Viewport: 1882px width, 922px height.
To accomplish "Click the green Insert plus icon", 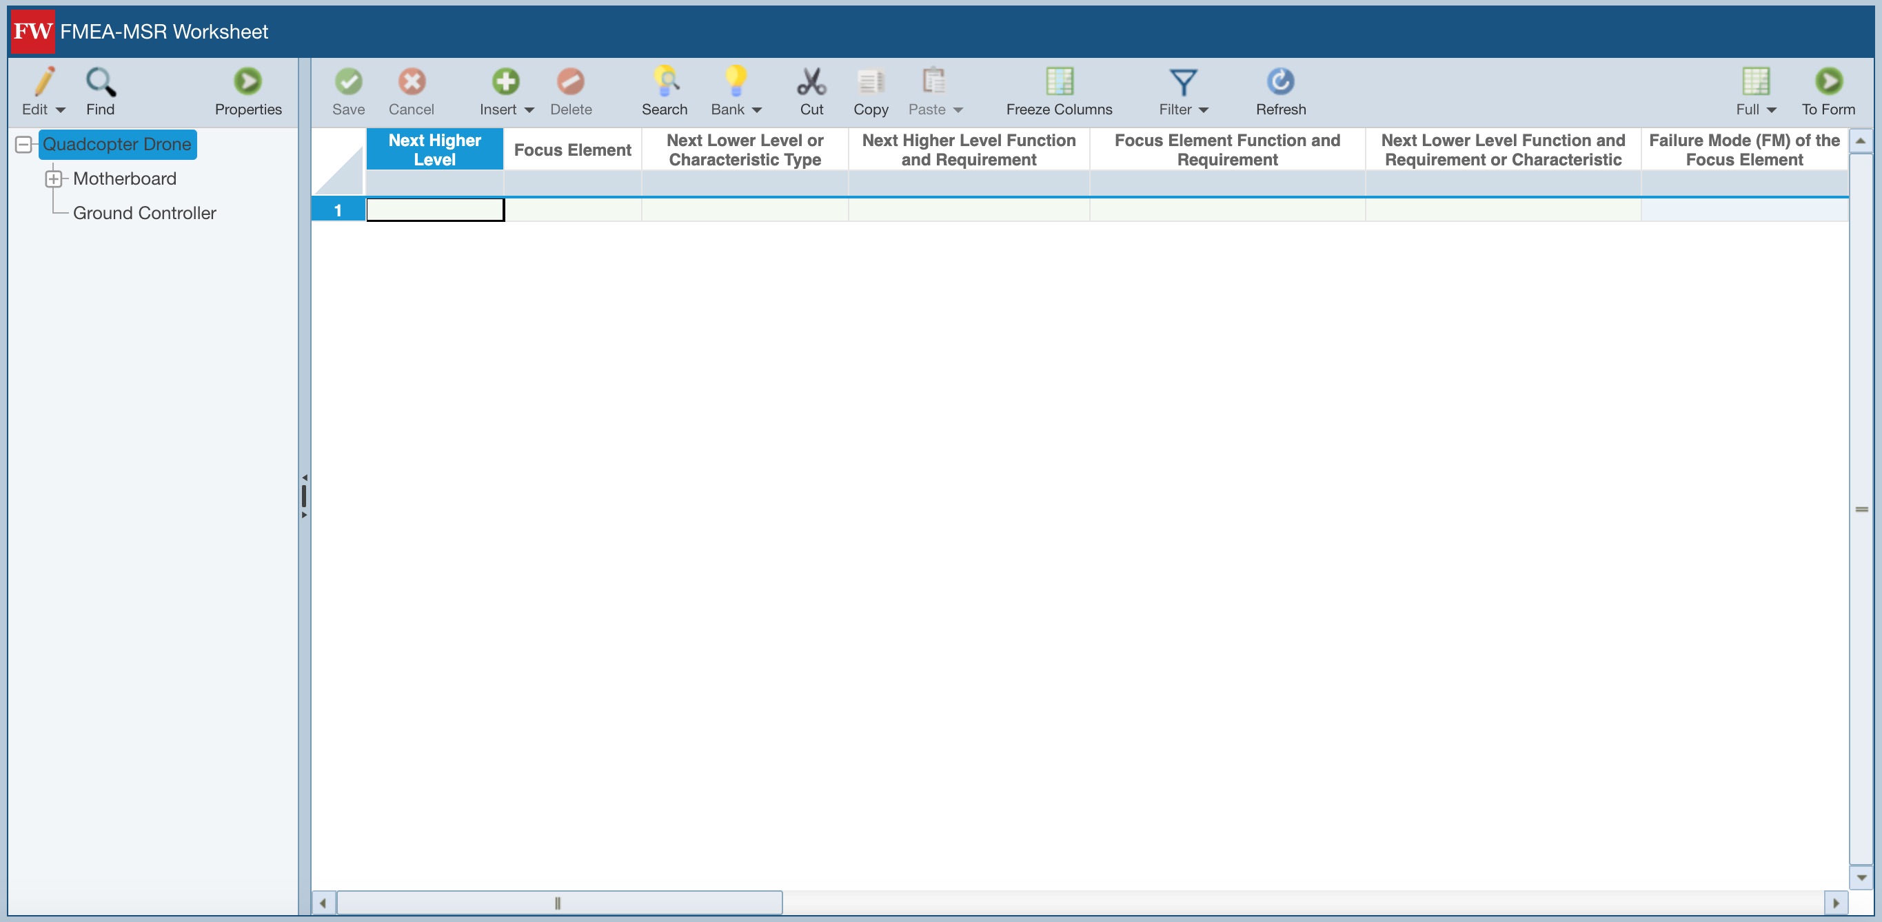I will 505,81.
